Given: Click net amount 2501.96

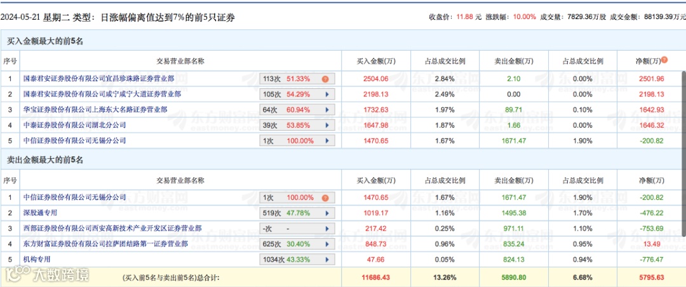Looking at the screenshot, I should click(652, 79).
